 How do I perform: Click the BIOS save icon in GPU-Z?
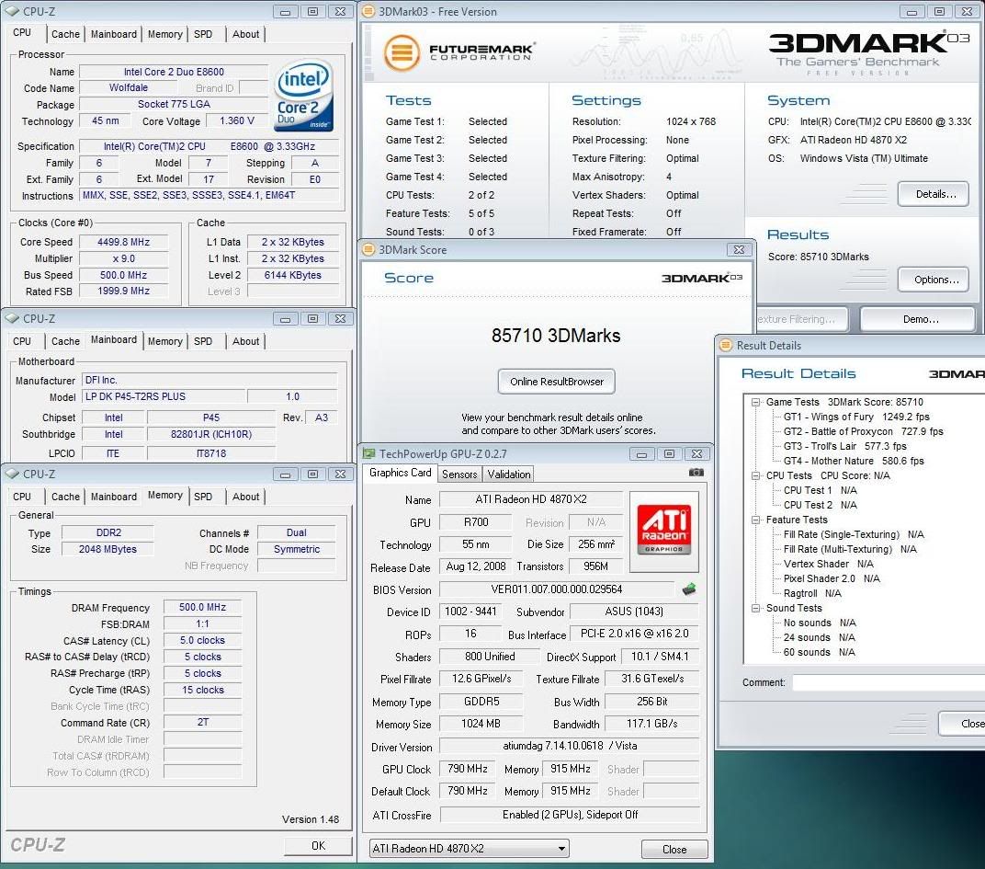tap(688, 589)
